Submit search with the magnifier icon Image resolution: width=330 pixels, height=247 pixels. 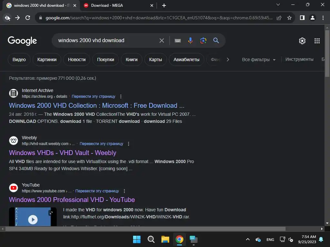[216, 41]
